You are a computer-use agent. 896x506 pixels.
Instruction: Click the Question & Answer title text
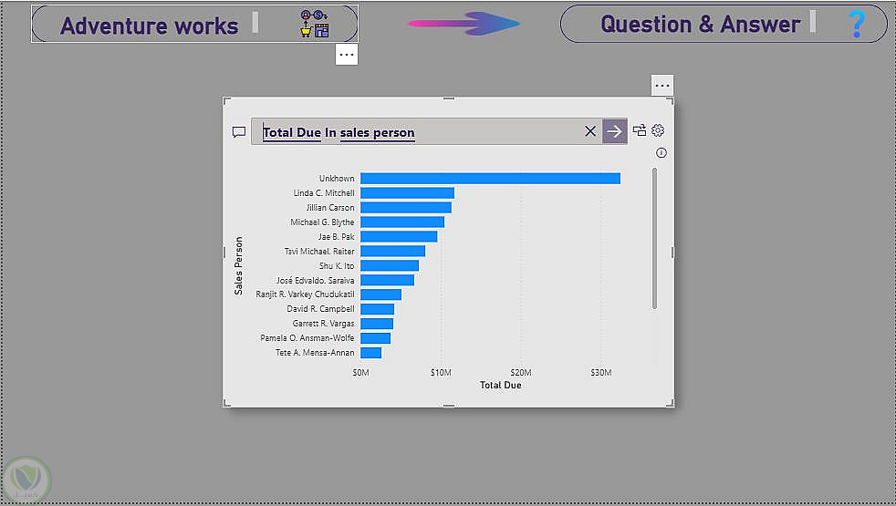click(700, 24)
